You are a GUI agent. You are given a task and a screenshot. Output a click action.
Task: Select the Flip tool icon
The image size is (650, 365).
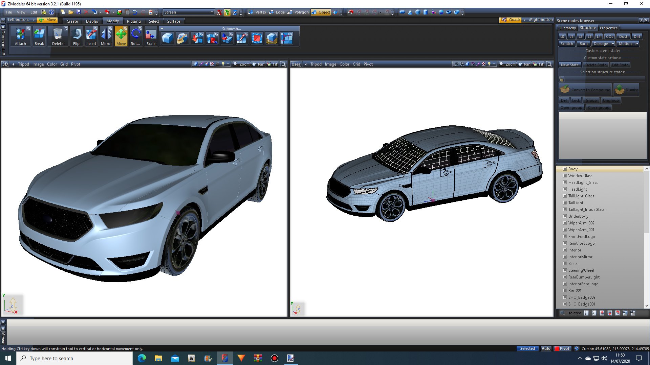pyautogui.click(x=76, y=36)
